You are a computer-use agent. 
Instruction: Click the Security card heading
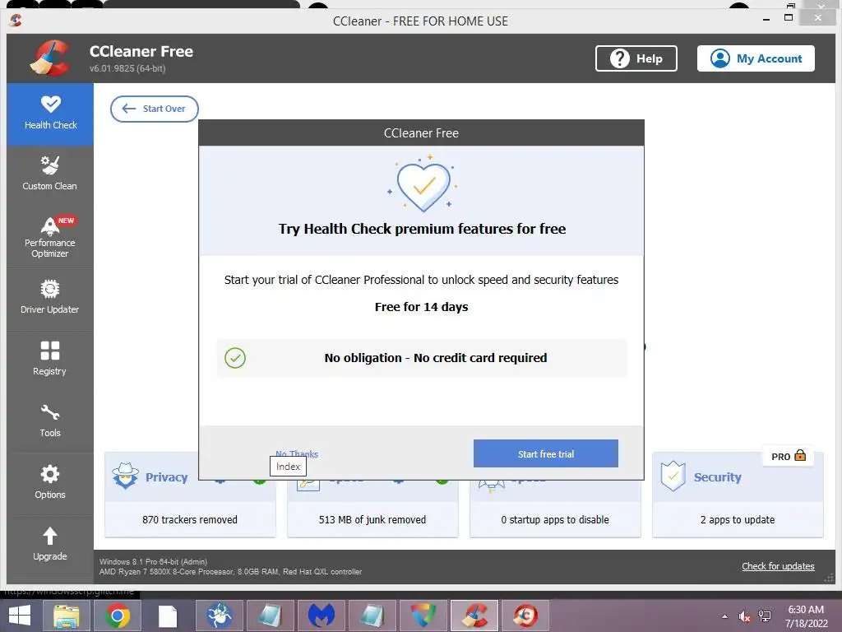717,477
